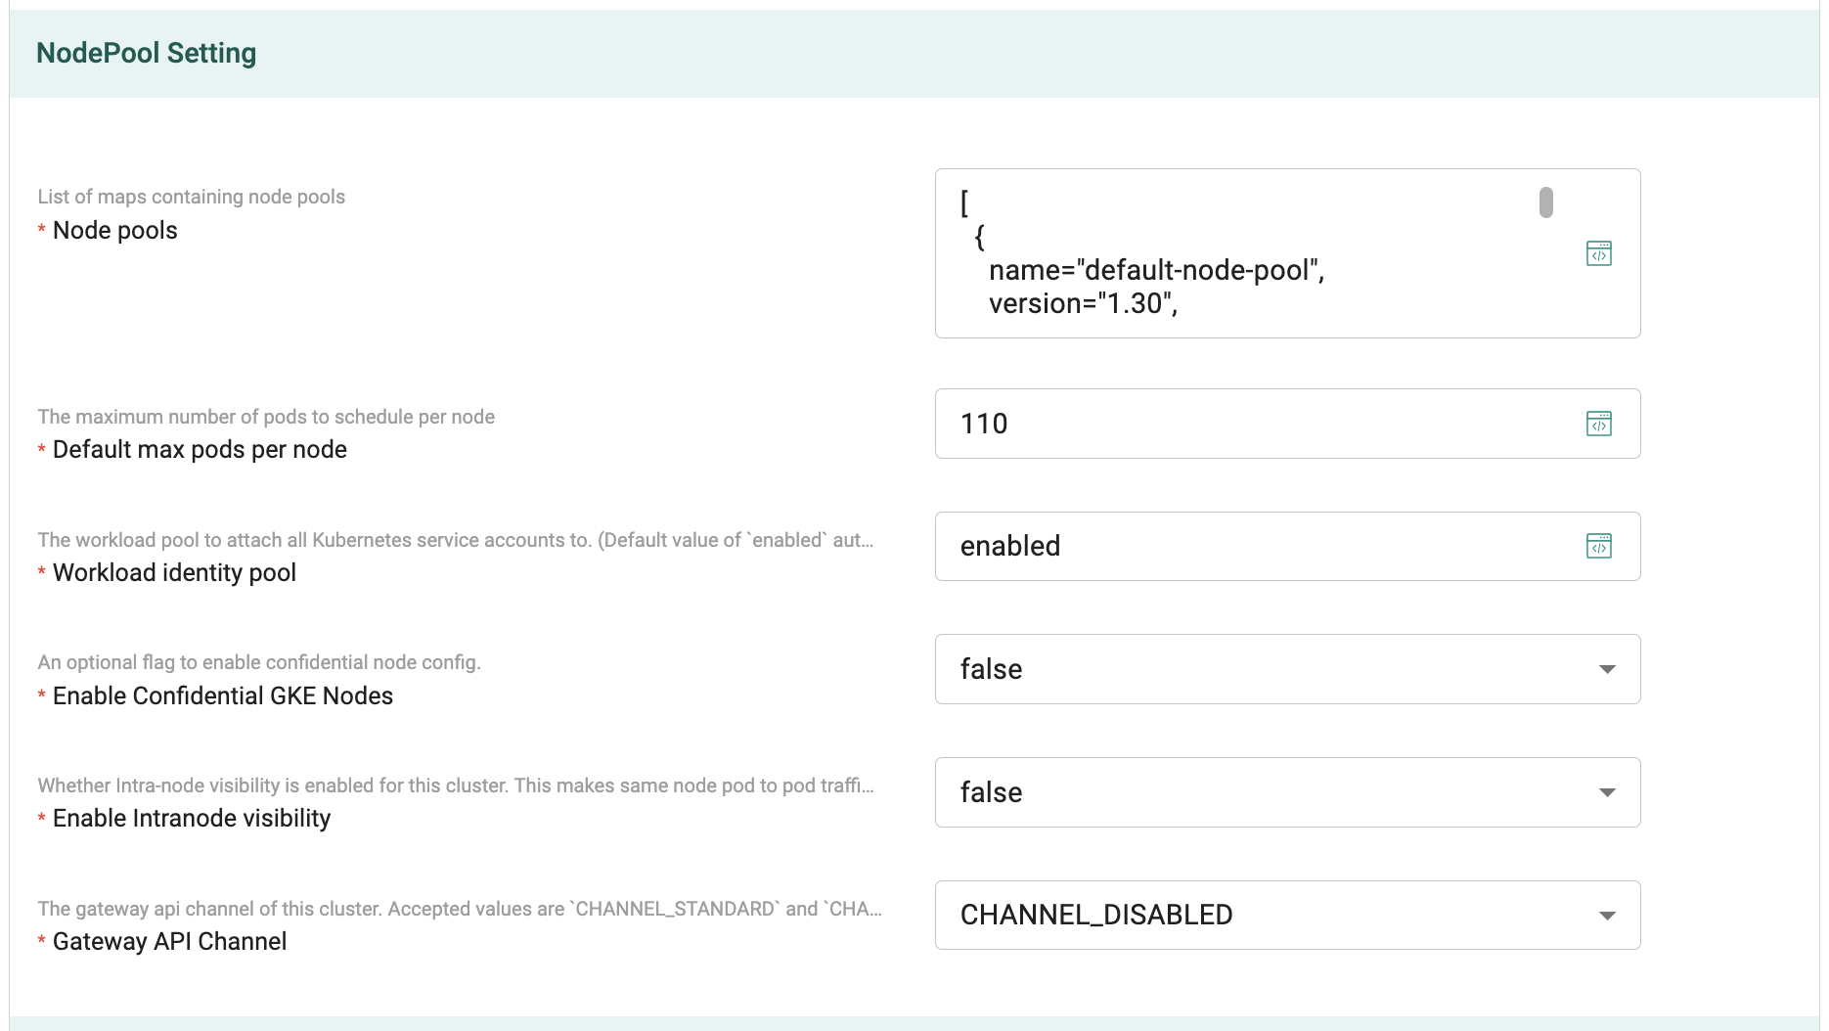Screen dimensions: 1829x1031
Task: Click the Intra-node visibility description text
Action: pyautogui.click(x=456, y=785)
